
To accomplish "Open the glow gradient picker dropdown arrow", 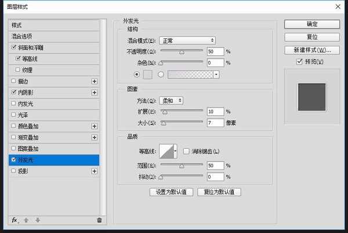I will coord(216,74).
